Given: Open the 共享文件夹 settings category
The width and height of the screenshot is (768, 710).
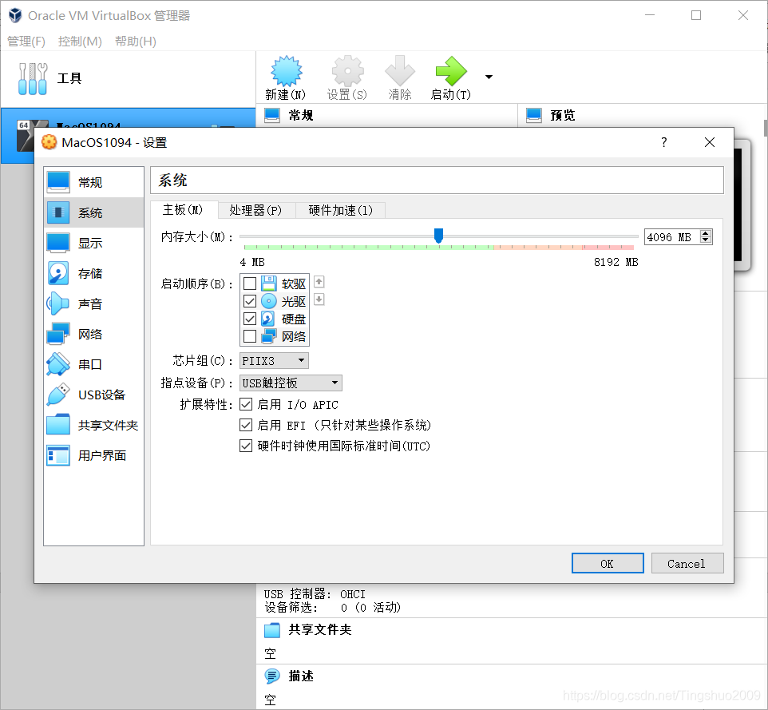Looking at the screenshot, I should click(x=93, y=426).
